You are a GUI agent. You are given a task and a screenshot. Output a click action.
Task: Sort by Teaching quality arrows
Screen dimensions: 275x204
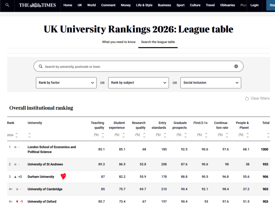[103, 135]
